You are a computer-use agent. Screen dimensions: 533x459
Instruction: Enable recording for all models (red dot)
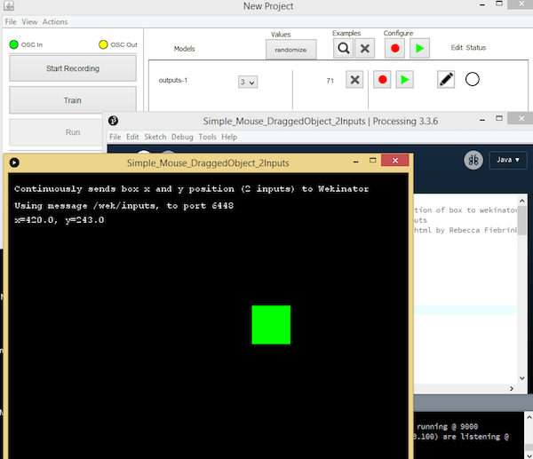point(394,50)
